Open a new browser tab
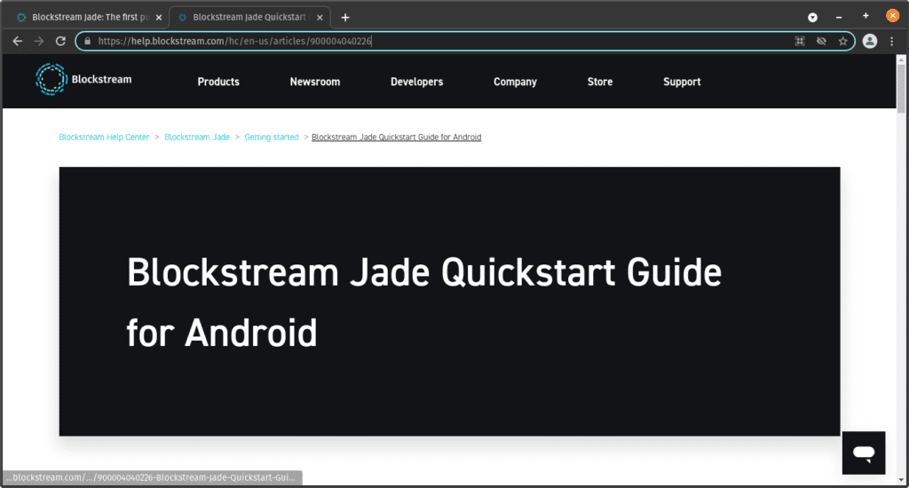 pos(345,18)
